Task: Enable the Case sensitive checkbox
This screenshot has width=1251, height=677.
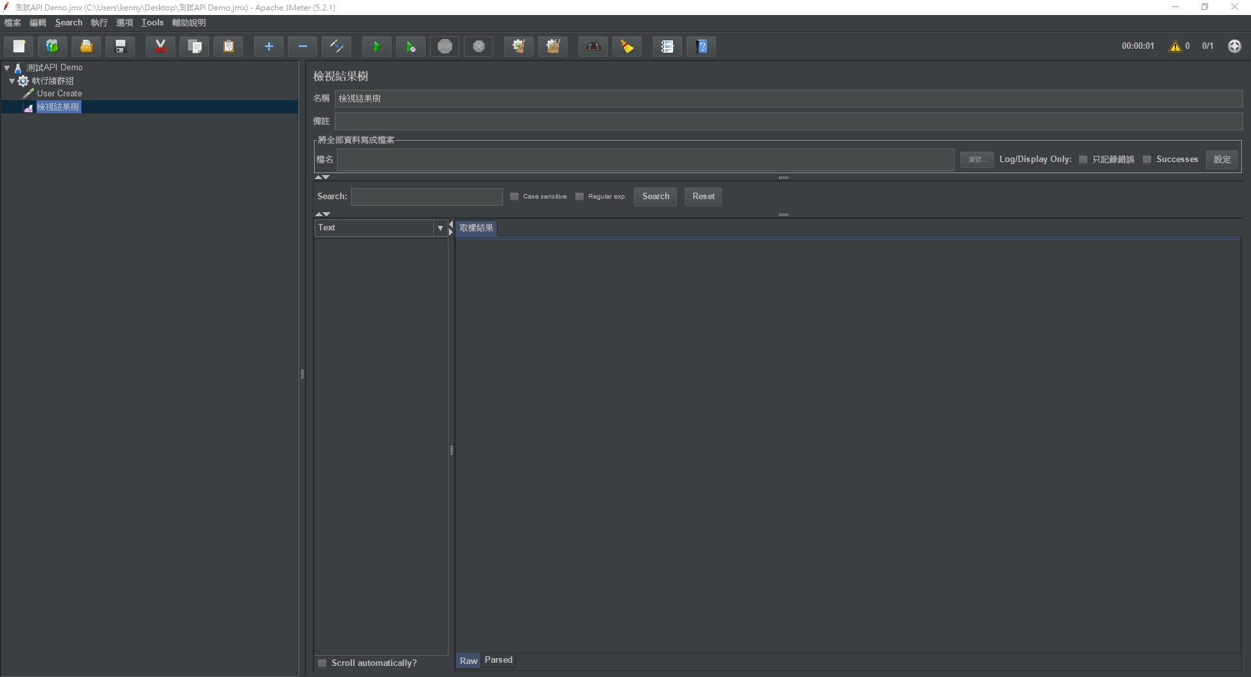Action: coord(515,197)
